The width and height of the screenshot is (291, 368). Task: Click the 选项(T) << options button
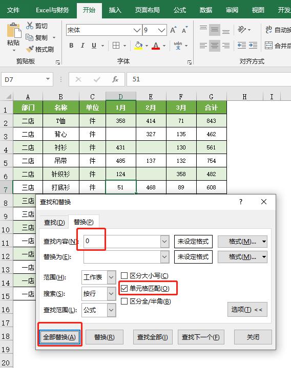(x=247, y=309)
